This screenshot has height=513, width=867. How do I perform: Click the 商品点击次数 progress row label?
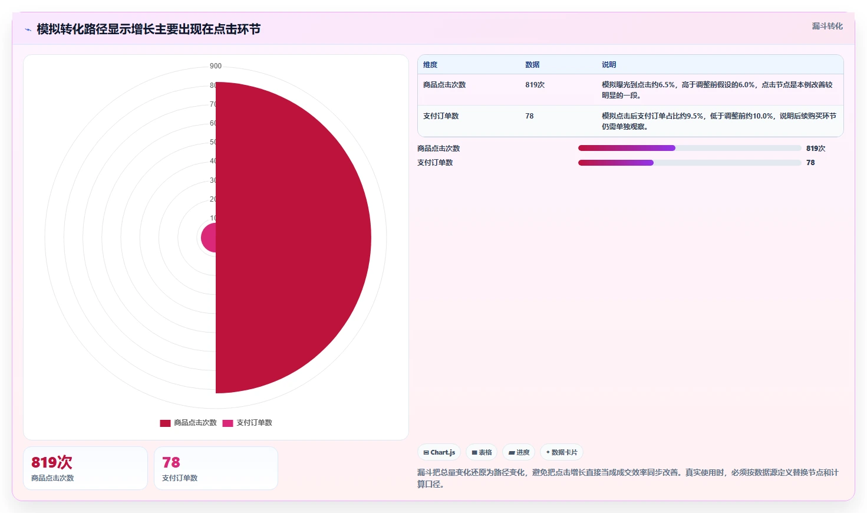439,149
